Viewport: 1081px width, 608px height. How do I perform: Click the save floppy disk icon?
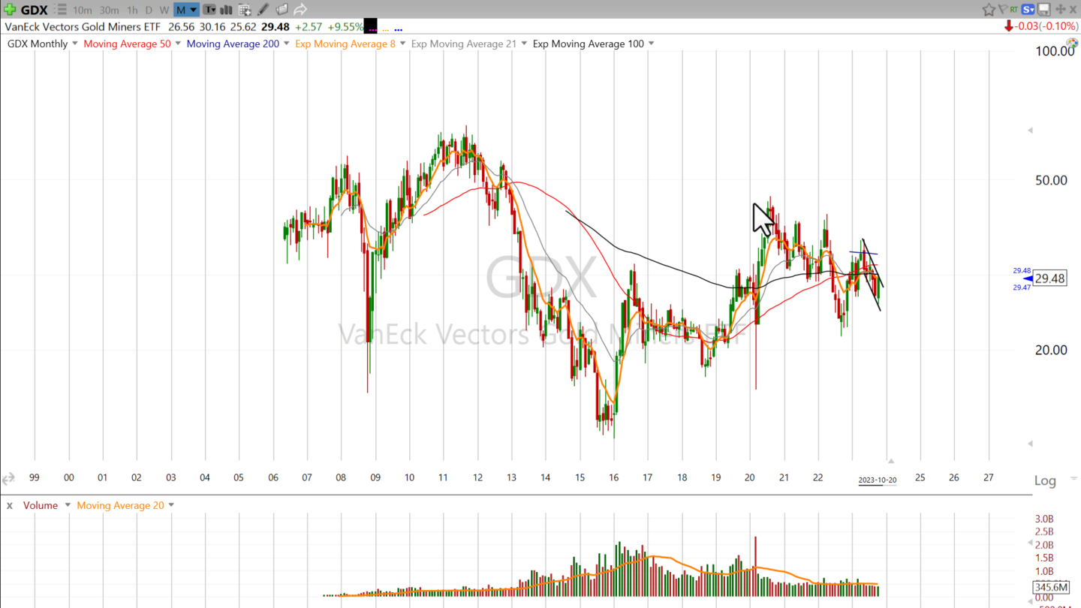(1044, 10)
